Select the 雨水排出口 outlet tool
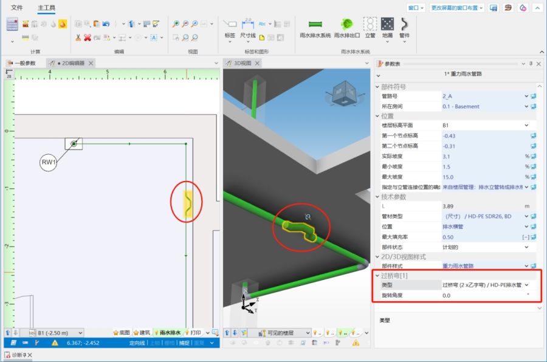 click(347, 24)
